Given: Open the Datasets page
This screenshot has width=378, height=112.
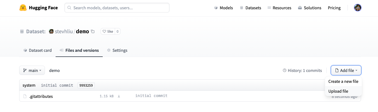Looking at the screenshot, I should (250, 8).
